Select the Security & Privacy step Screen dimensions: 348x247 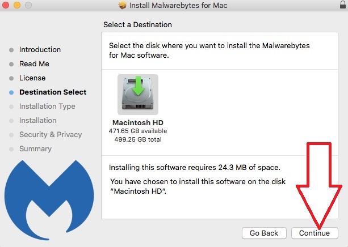[51, 135]
